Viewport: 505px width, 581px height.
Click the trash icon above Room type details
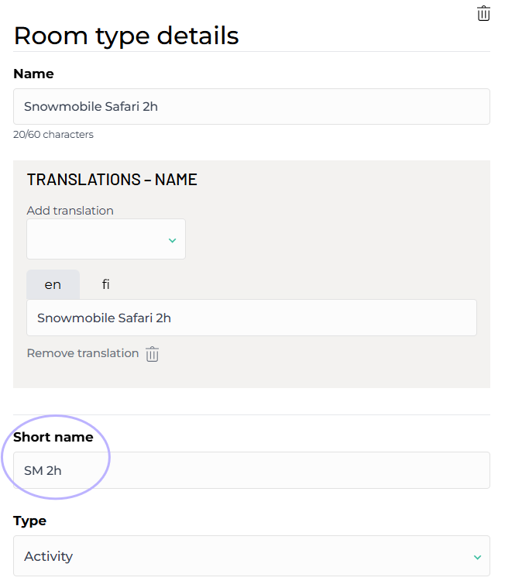tap(483, 13)
